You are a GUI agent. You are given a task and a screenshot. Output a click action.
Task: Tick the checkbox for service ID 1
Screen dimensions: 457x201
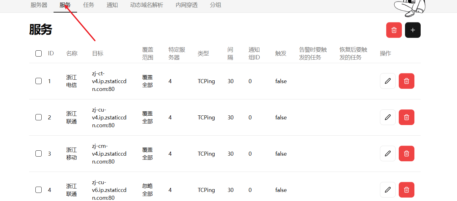point(38,81)
